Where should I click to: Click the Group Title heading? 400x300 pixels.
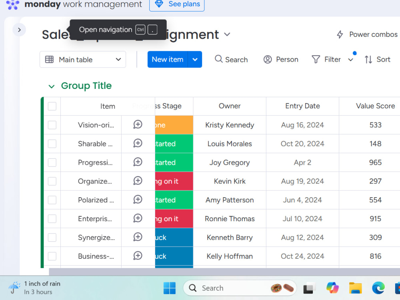[x=86, y=86]
